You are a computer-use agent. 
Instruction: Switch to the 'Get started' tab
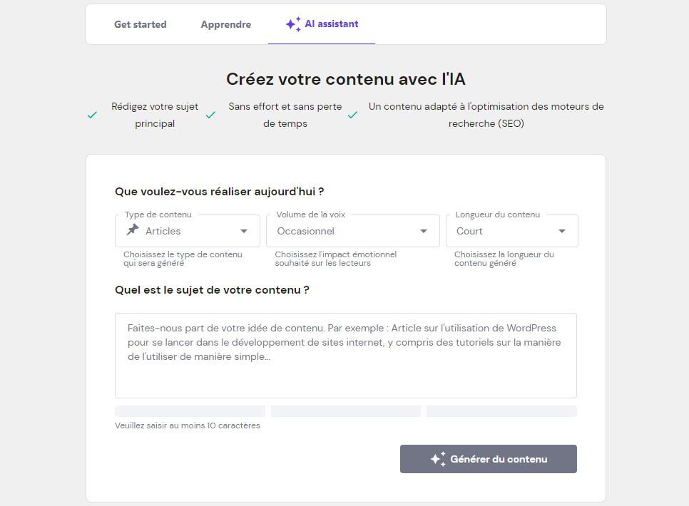pyautogui.click(x=140, y=24)
